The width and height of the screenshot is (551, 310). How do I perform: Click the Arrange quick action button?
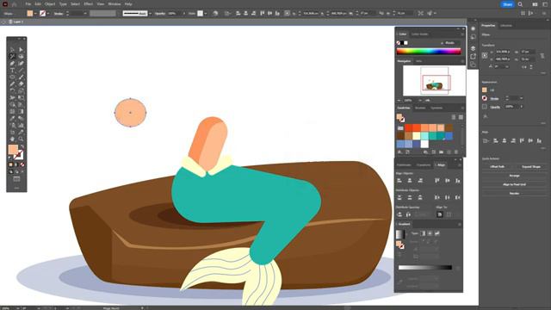514,176
